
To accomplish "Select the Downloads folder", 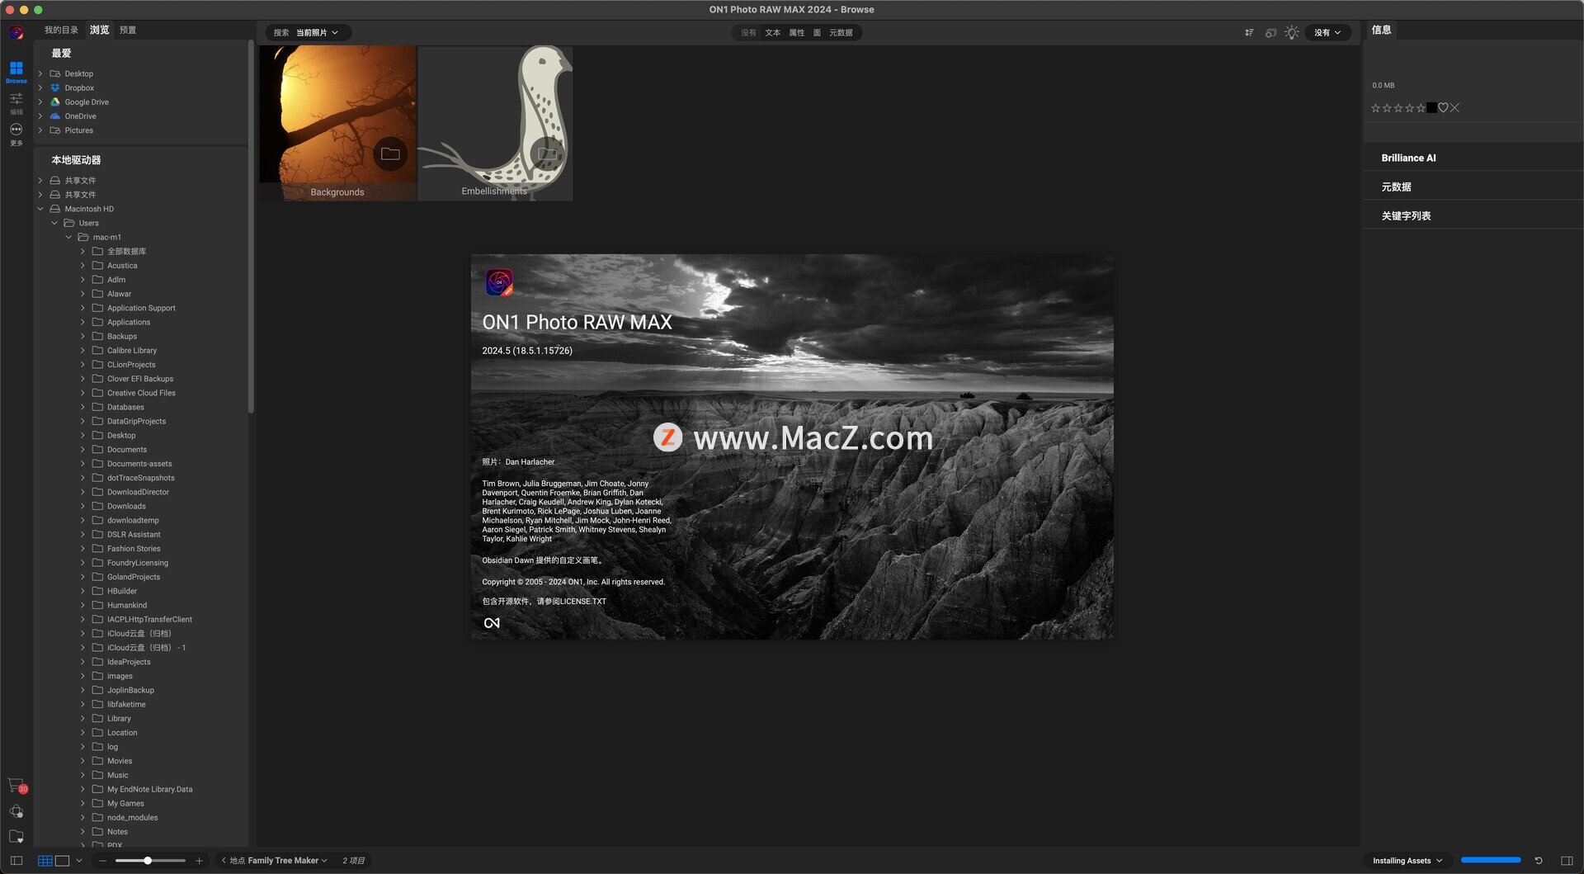I will 126,506.
